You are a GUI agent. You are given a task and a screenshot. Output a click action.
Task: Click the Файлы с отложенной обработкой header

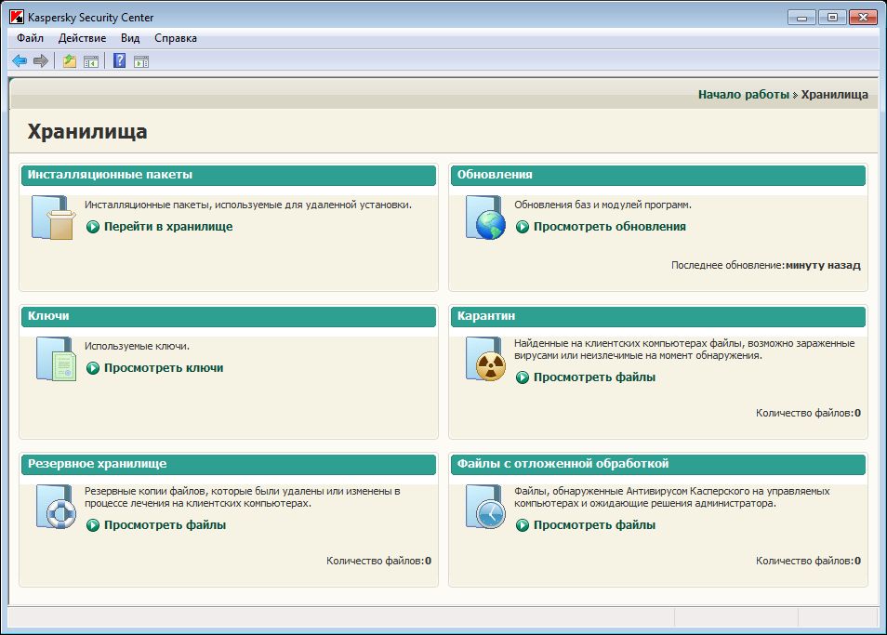(x=658, y=464)
